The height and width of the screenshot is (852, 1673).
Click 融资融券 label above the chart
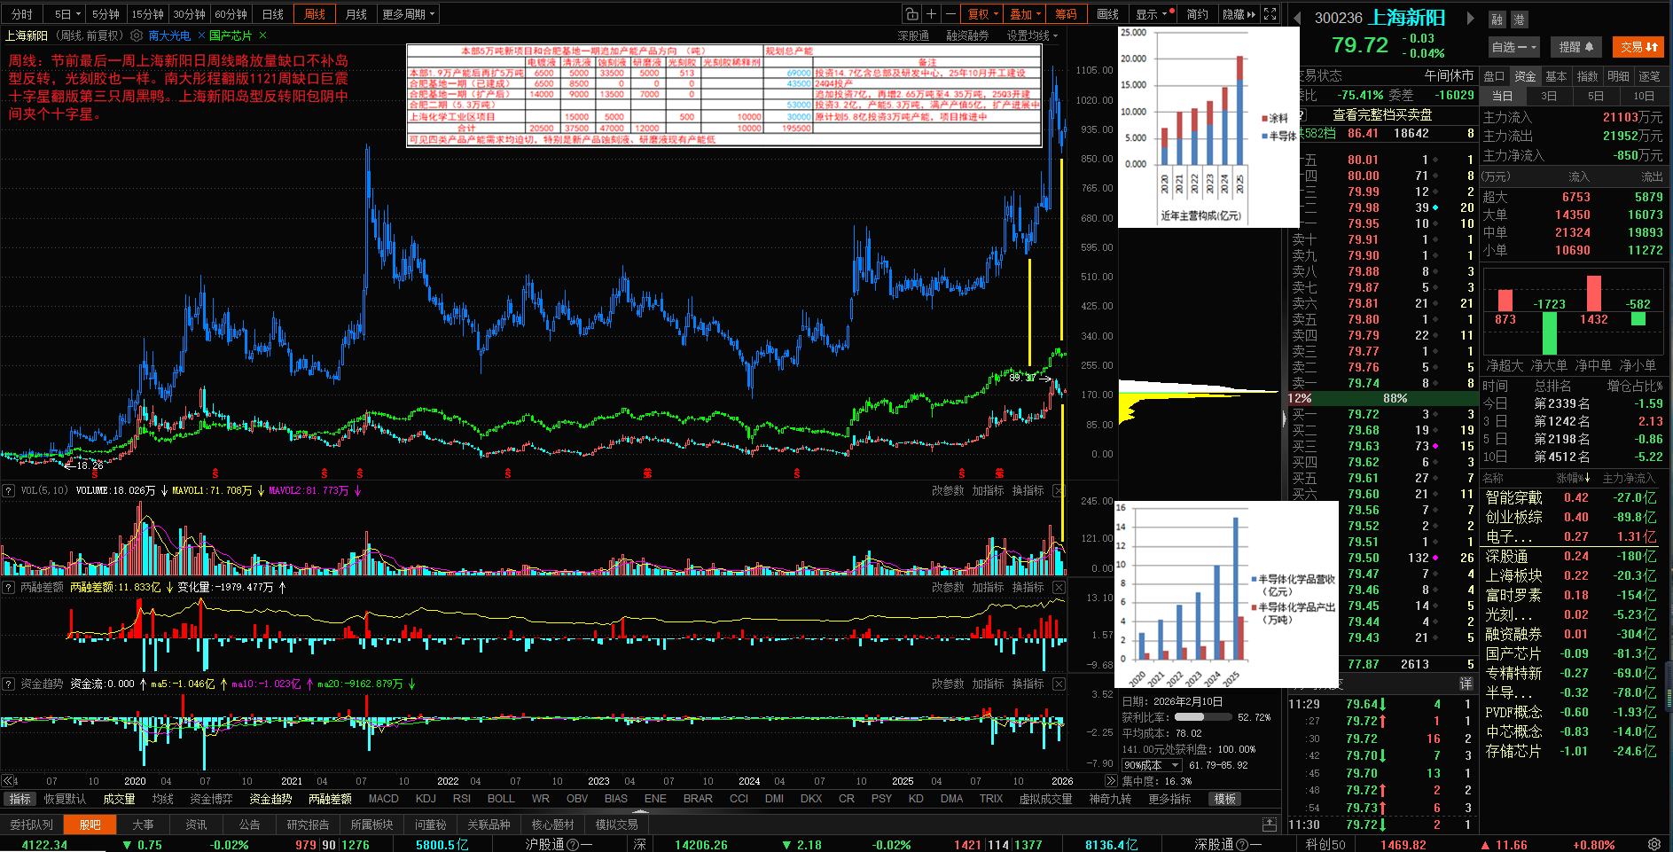click(x=966, y=35)
